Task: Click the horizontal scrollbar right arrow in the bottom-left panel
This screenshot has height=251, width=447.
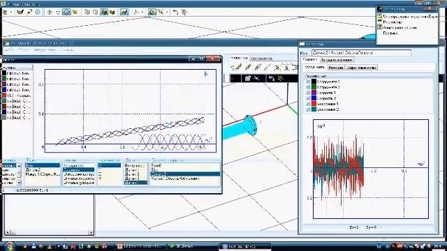Action: (x=91, y=232)
